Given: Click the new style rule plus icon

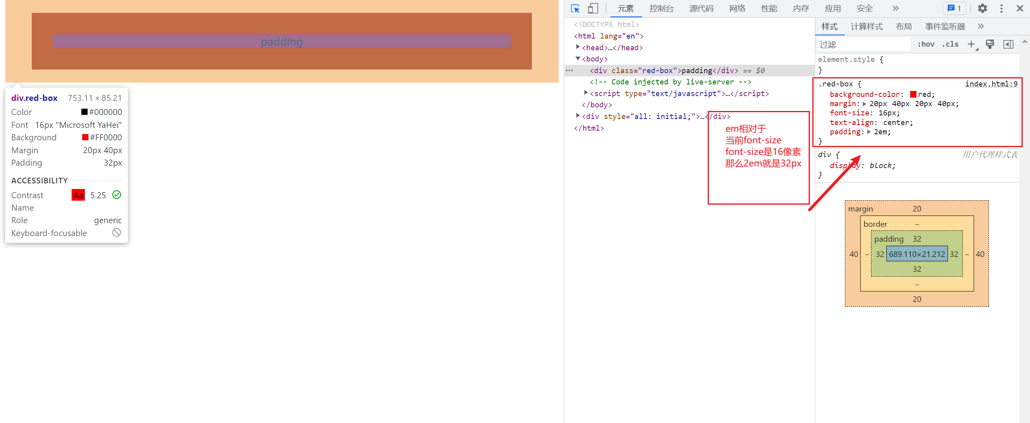Looking at the screenshot, I should tap(971, 44).
